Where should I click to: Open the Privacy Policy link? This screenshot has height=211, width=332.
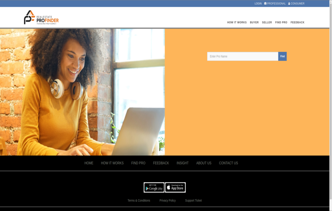pyautogui.click(x=167, y=201)
